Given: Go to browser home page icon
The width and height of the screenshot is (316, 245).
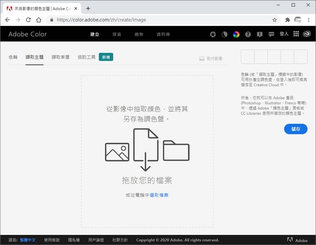Looking at the screenshot, I should (39, 20).
